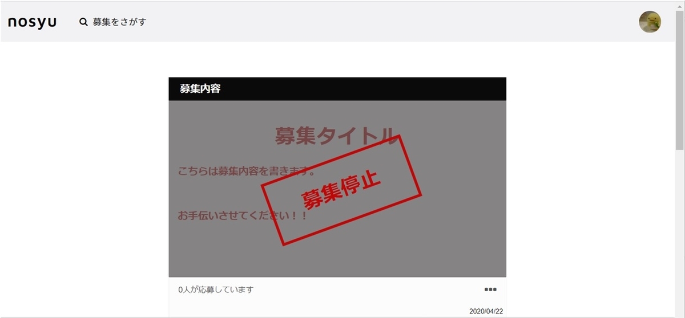Open the user avatar profile menu
This screenshot has width=685, height=318.
tap(650, 22)
